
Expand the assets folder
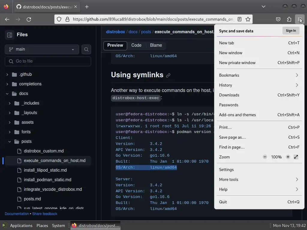pyautogui.click(x=10, y=122)
